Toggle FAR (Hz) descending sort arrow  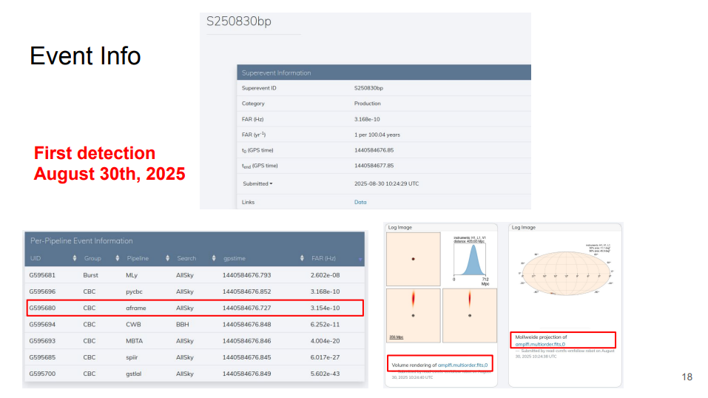(360, 259)
